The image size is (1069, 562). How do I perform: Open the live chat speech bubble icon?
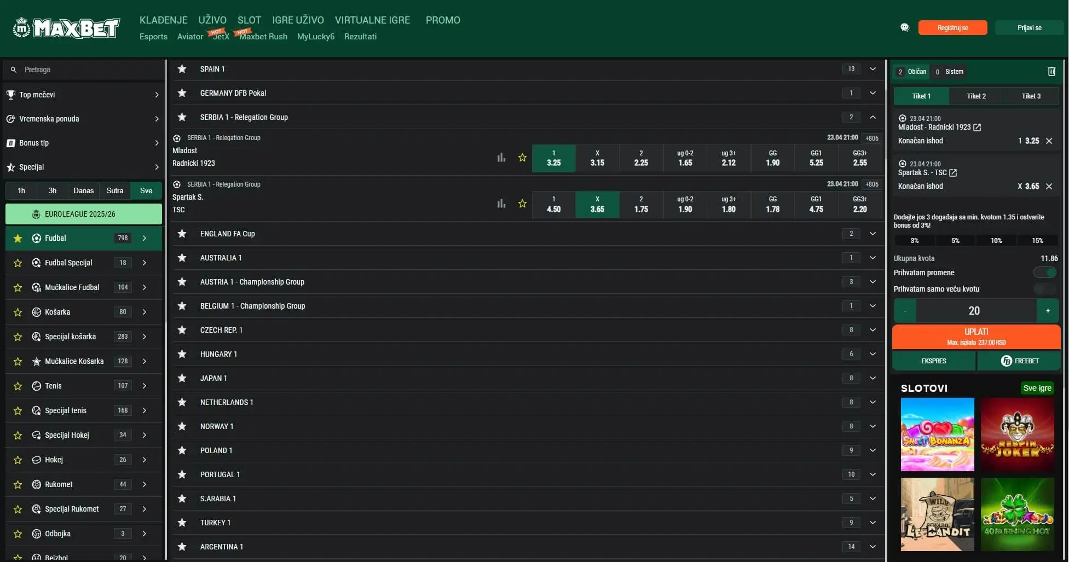pos(905,27)
